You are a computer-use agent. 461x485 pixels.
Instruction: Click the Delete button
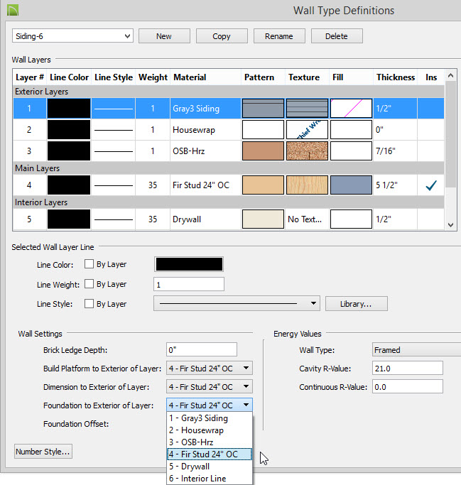coord(337,36)
